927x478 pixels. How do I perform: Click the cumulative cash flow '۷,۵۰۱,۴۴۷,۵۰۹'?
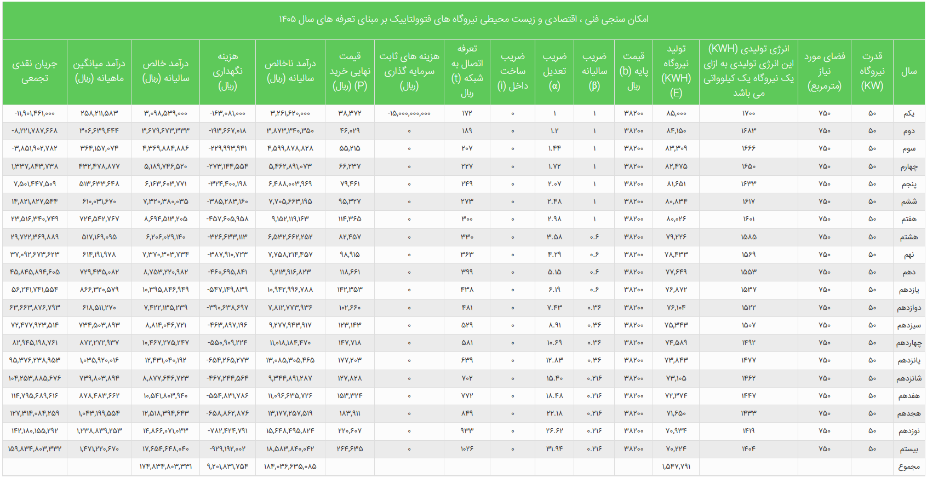[x=35, y=184]
